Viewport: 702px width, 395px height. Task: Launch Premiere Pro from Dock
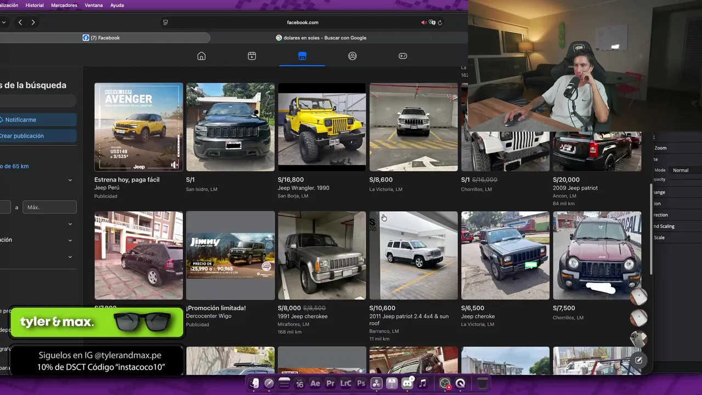click(x=330, y=383)
